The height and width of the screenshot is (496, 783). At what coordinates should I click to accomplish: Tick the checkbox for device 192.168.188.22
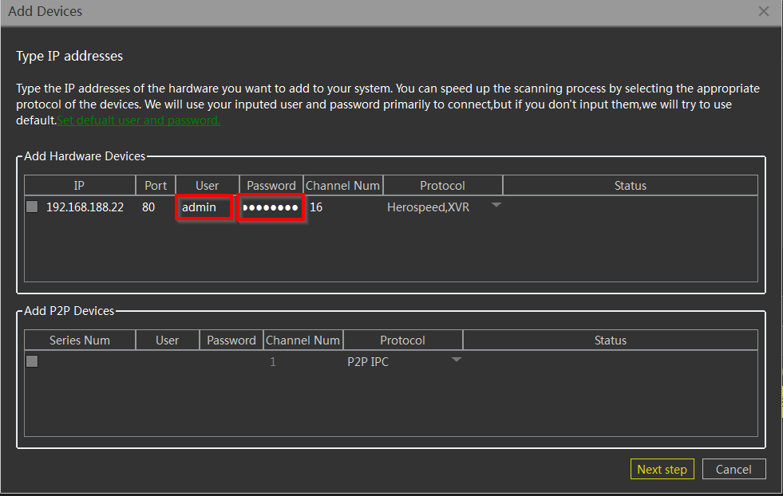click(x=32, y=207)
